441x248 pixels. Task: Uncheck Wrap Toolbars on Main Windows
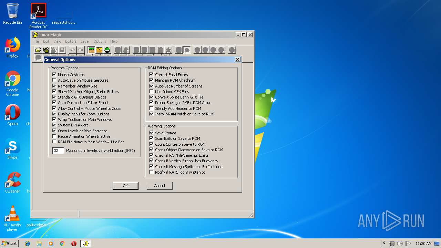(x=54, y=120)
